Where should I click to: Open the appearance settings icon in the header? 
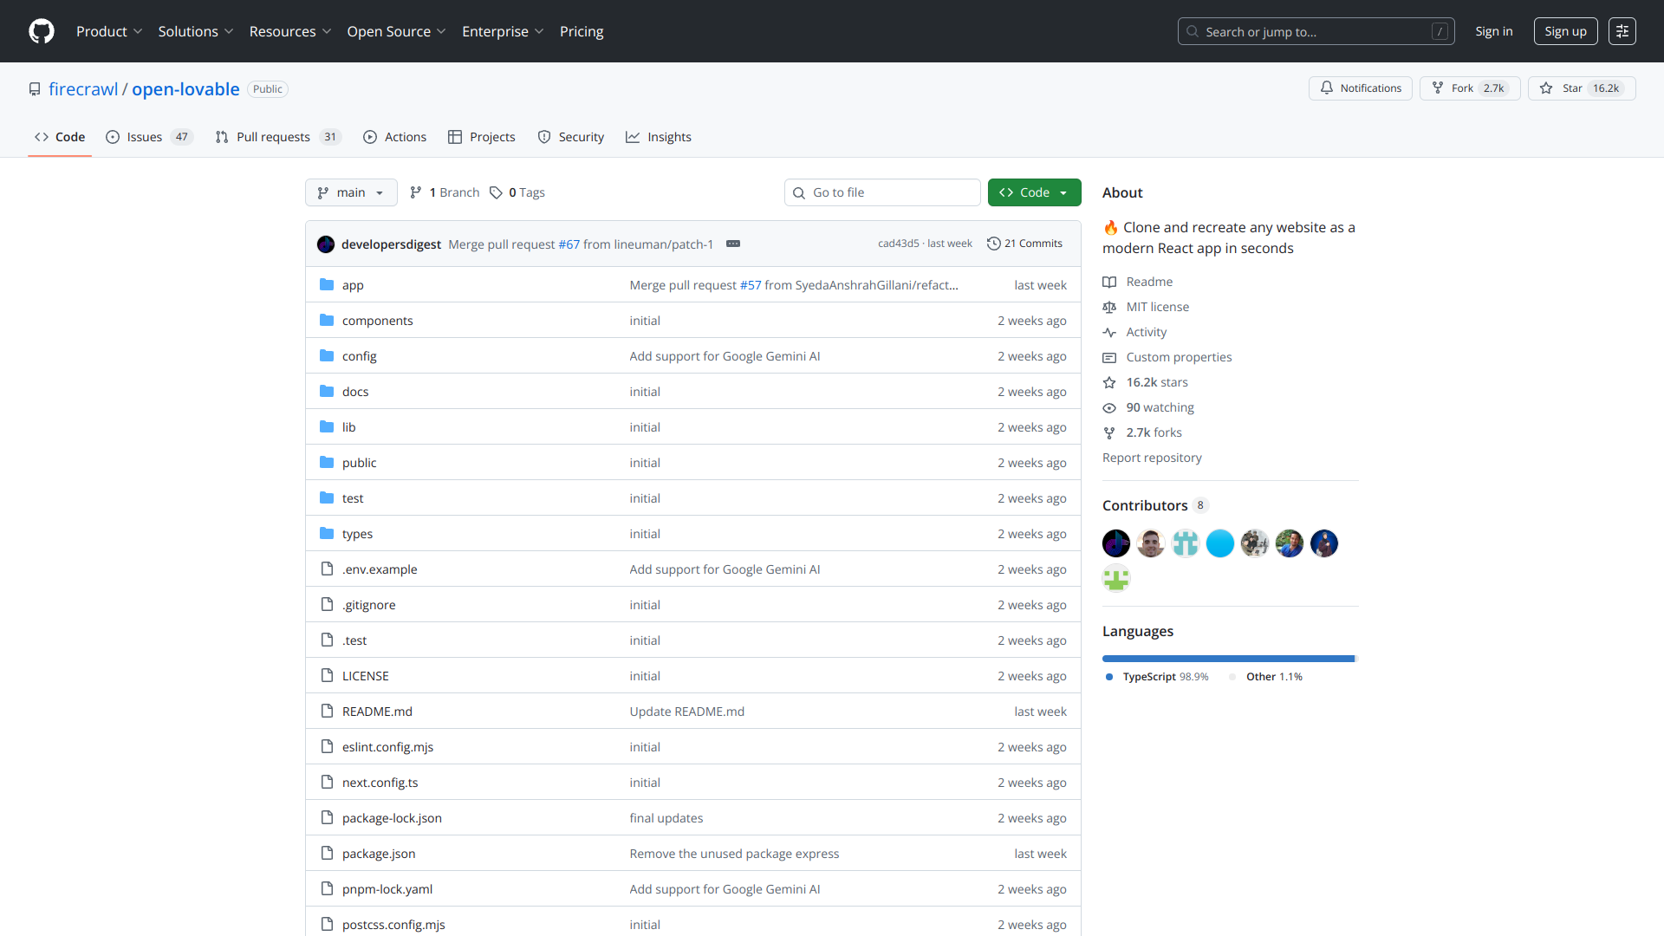point(1622,31)
